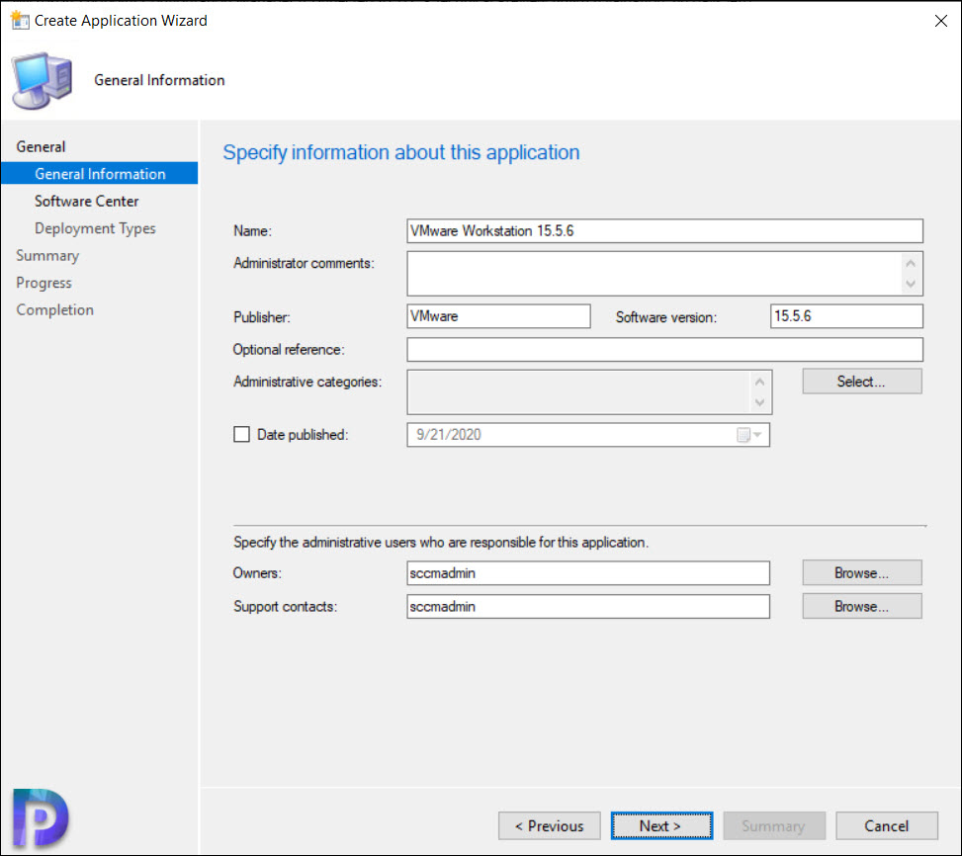
Task: Click the Date published date field
Action: (x=587, y=435)
